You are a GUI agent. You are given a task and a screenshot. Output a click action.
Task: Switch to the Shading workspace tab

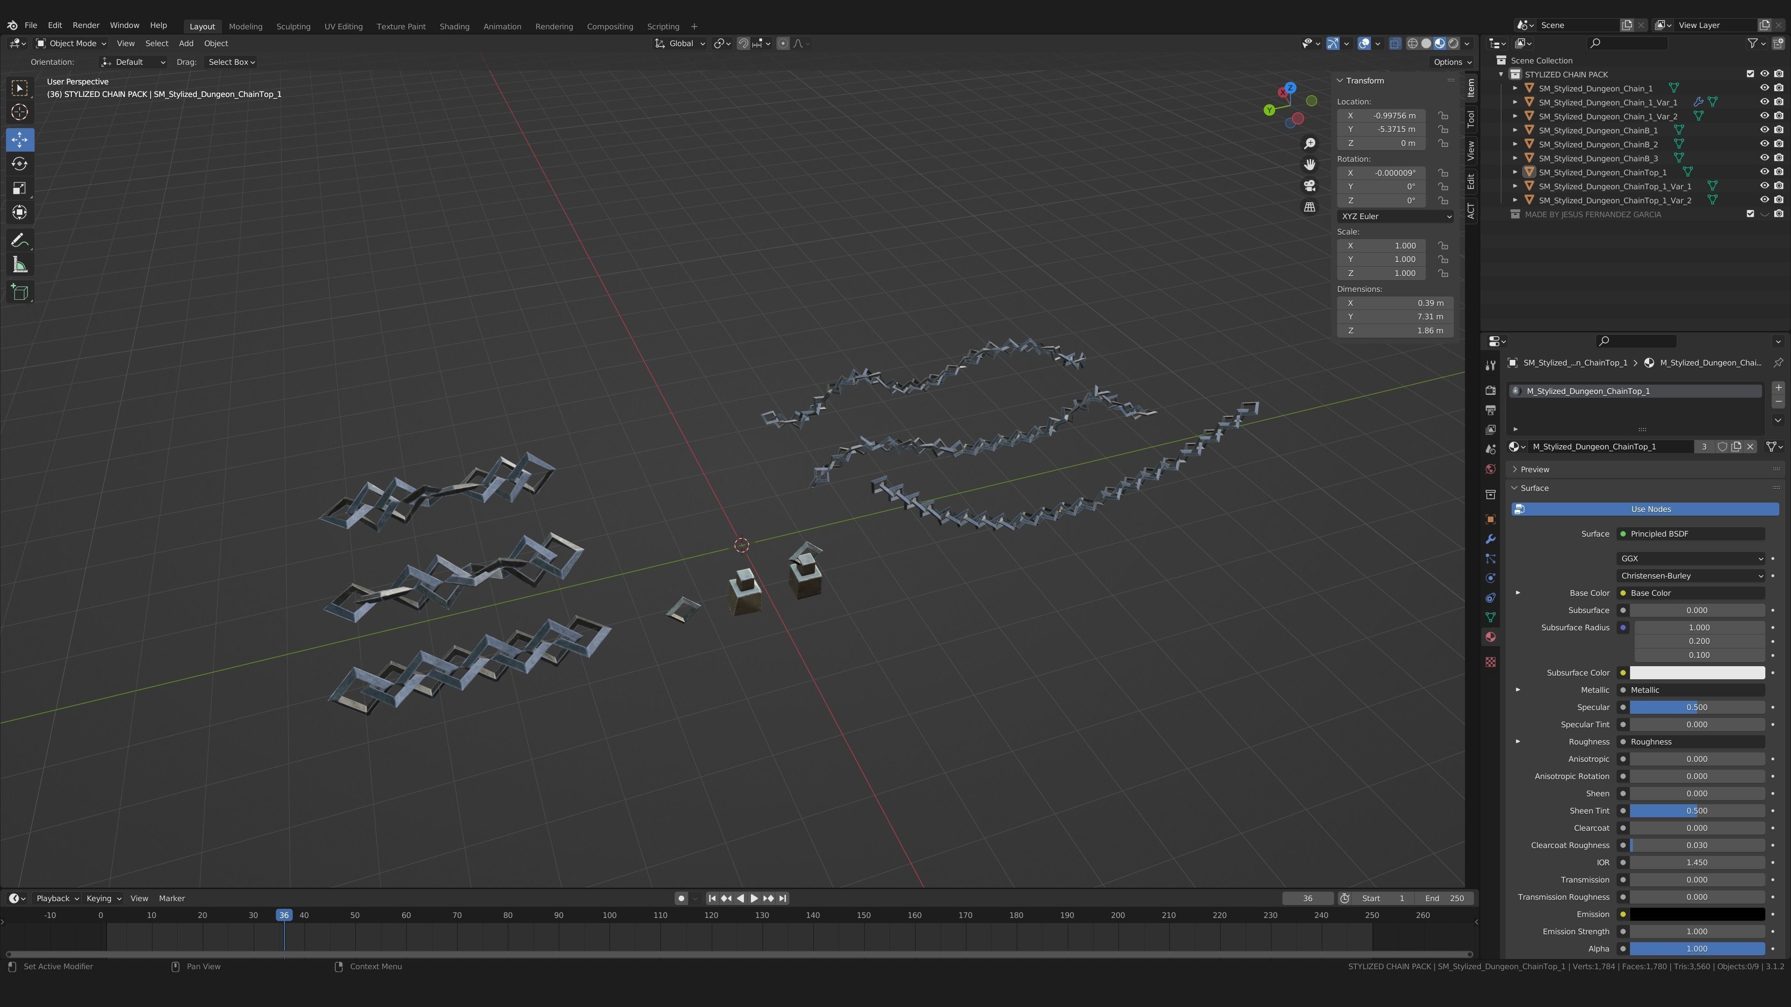pos(454,27)
